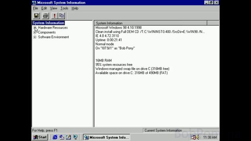Select Components in the tree
Viewport: 251px width, 141px height.
pyautogui.click(x=47, y=32)
